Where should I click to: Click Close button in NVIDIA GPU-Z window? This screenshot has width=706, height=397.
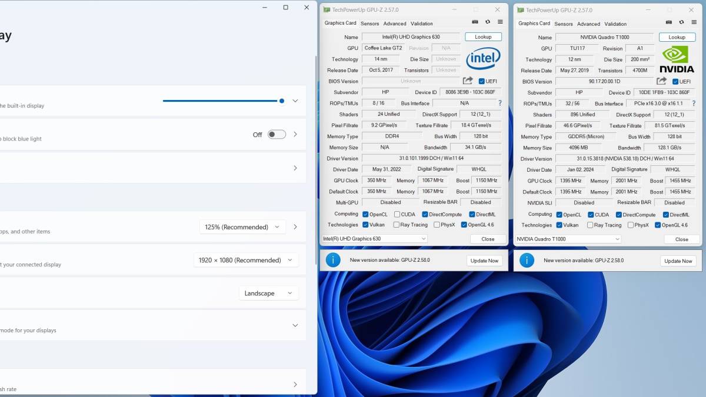pos(681,239)
